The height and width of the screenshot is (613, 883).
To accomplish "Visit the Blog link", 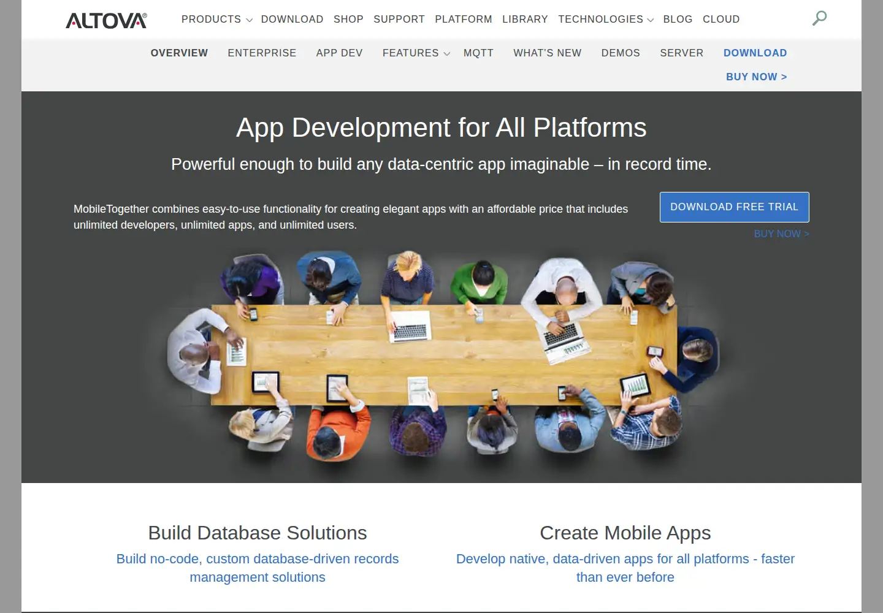I will [678, 20].
